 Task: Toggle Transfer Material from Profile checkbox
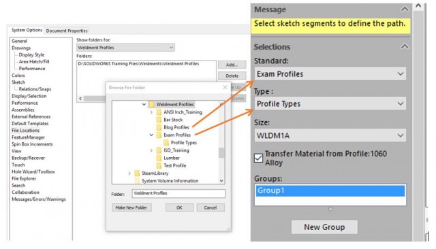tap(258, 158)
